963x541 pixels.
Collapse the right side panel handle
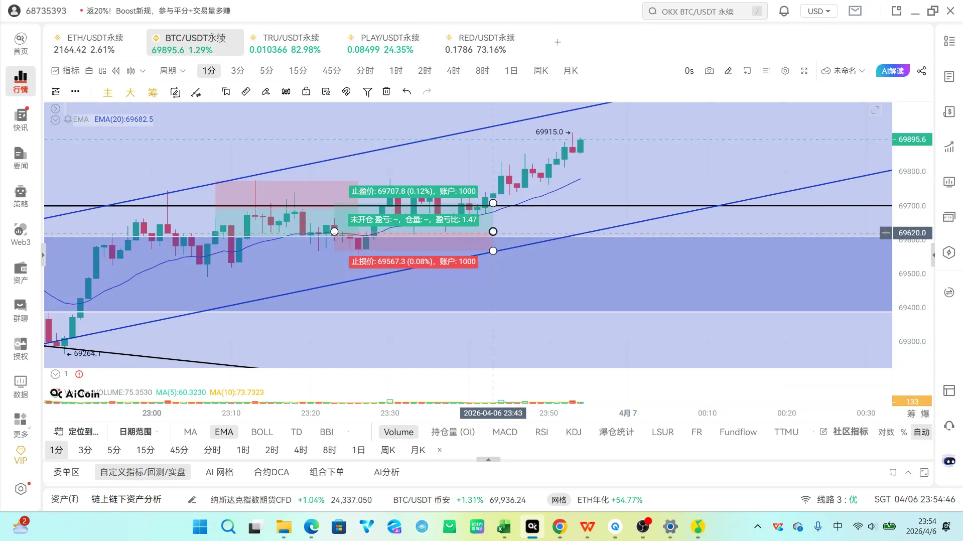click(933, 255)
